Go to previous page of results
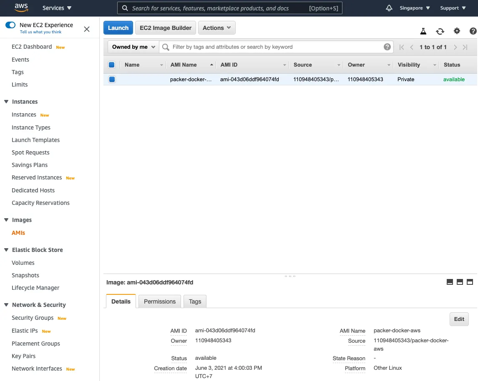 (412, 47)
